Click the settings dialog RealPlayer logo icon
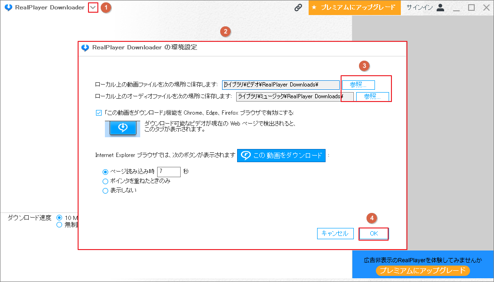Viewport: 494px width, 282px height. point(85,47)
